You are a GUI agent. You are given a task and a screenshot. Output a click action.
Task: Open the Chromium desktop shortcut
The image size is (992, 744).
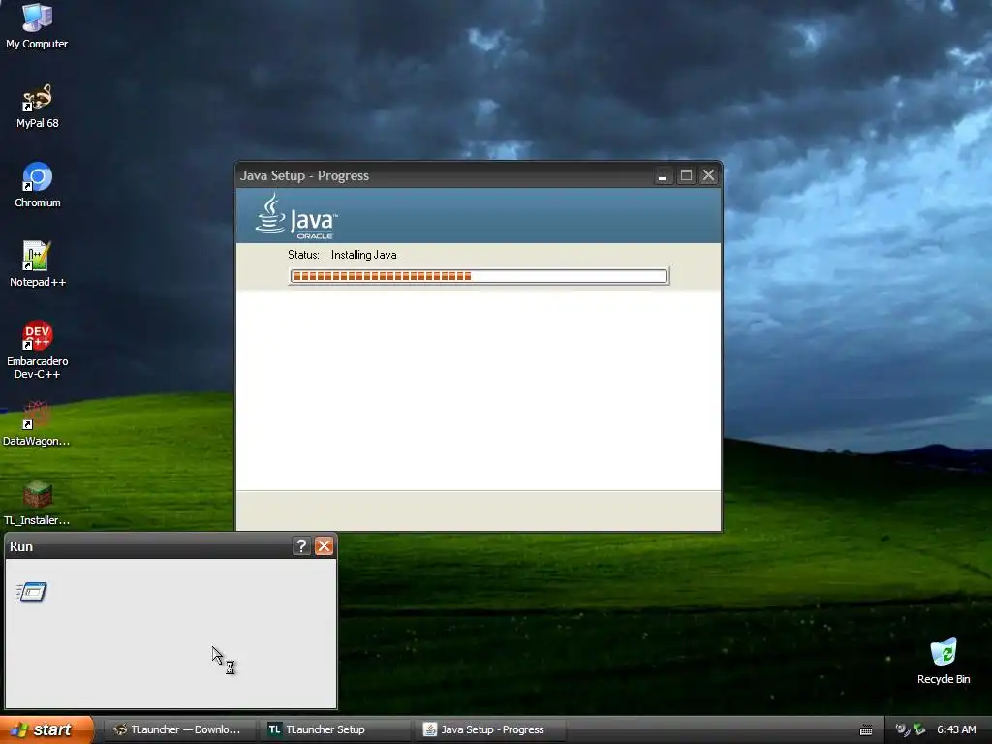pos(38,185)
